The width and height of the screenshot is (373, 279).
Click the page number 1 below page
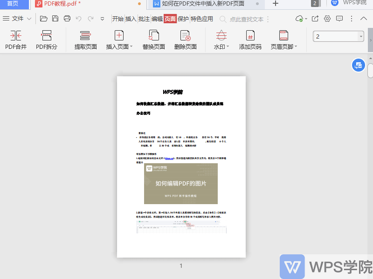pyautogui.click(x=181, y=266)
